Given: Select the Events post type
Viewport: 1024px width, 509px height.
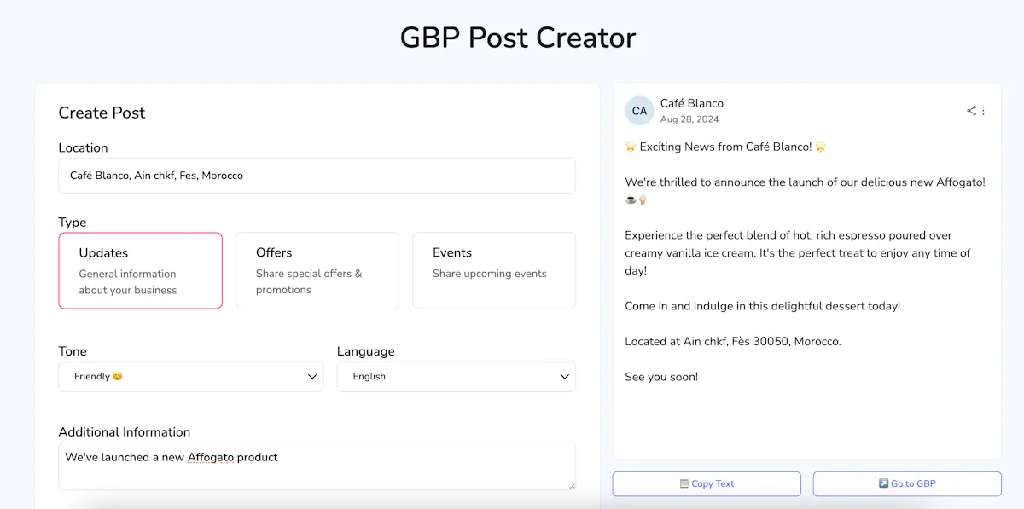Looking at the screenshot, I should click(x=494, y=270).
